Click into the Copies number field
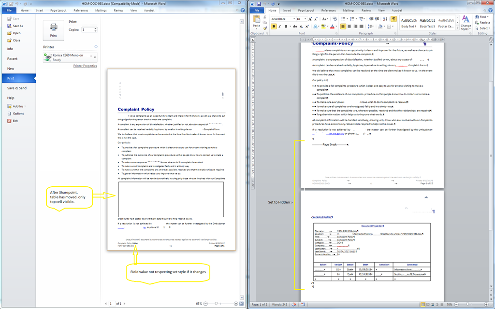This screenshot has width=495, height=309. coord(87,29)
